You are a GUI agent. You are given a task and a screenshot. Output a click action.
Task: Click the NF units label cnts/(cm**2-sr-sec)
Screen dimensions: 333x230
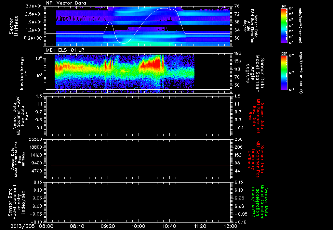pyautogui.click(x=300, y=26)
